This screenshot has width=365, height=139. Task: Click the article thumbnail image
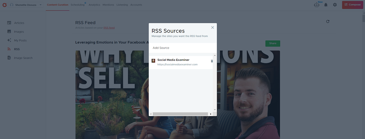178,95
